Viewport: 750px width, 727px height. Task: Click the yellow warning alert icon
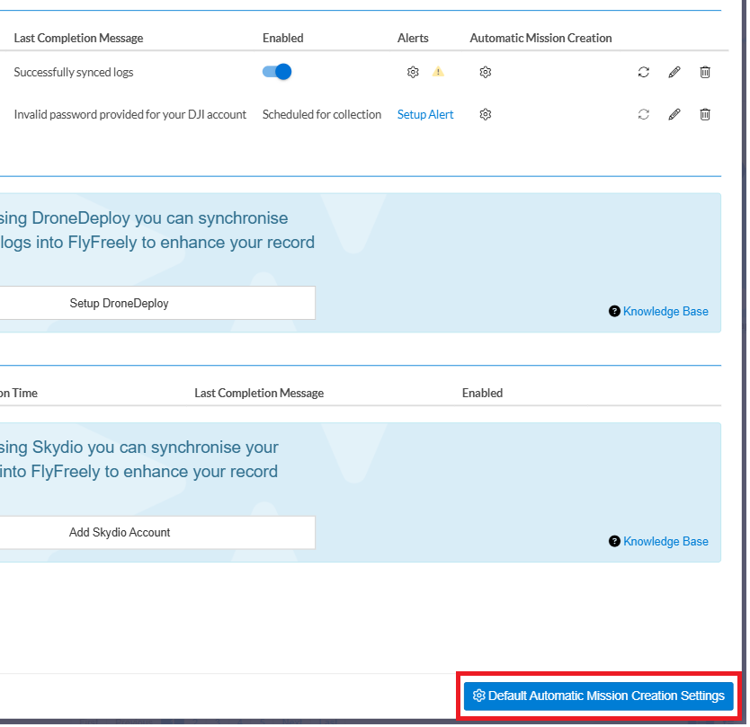[x=438, y=72]
